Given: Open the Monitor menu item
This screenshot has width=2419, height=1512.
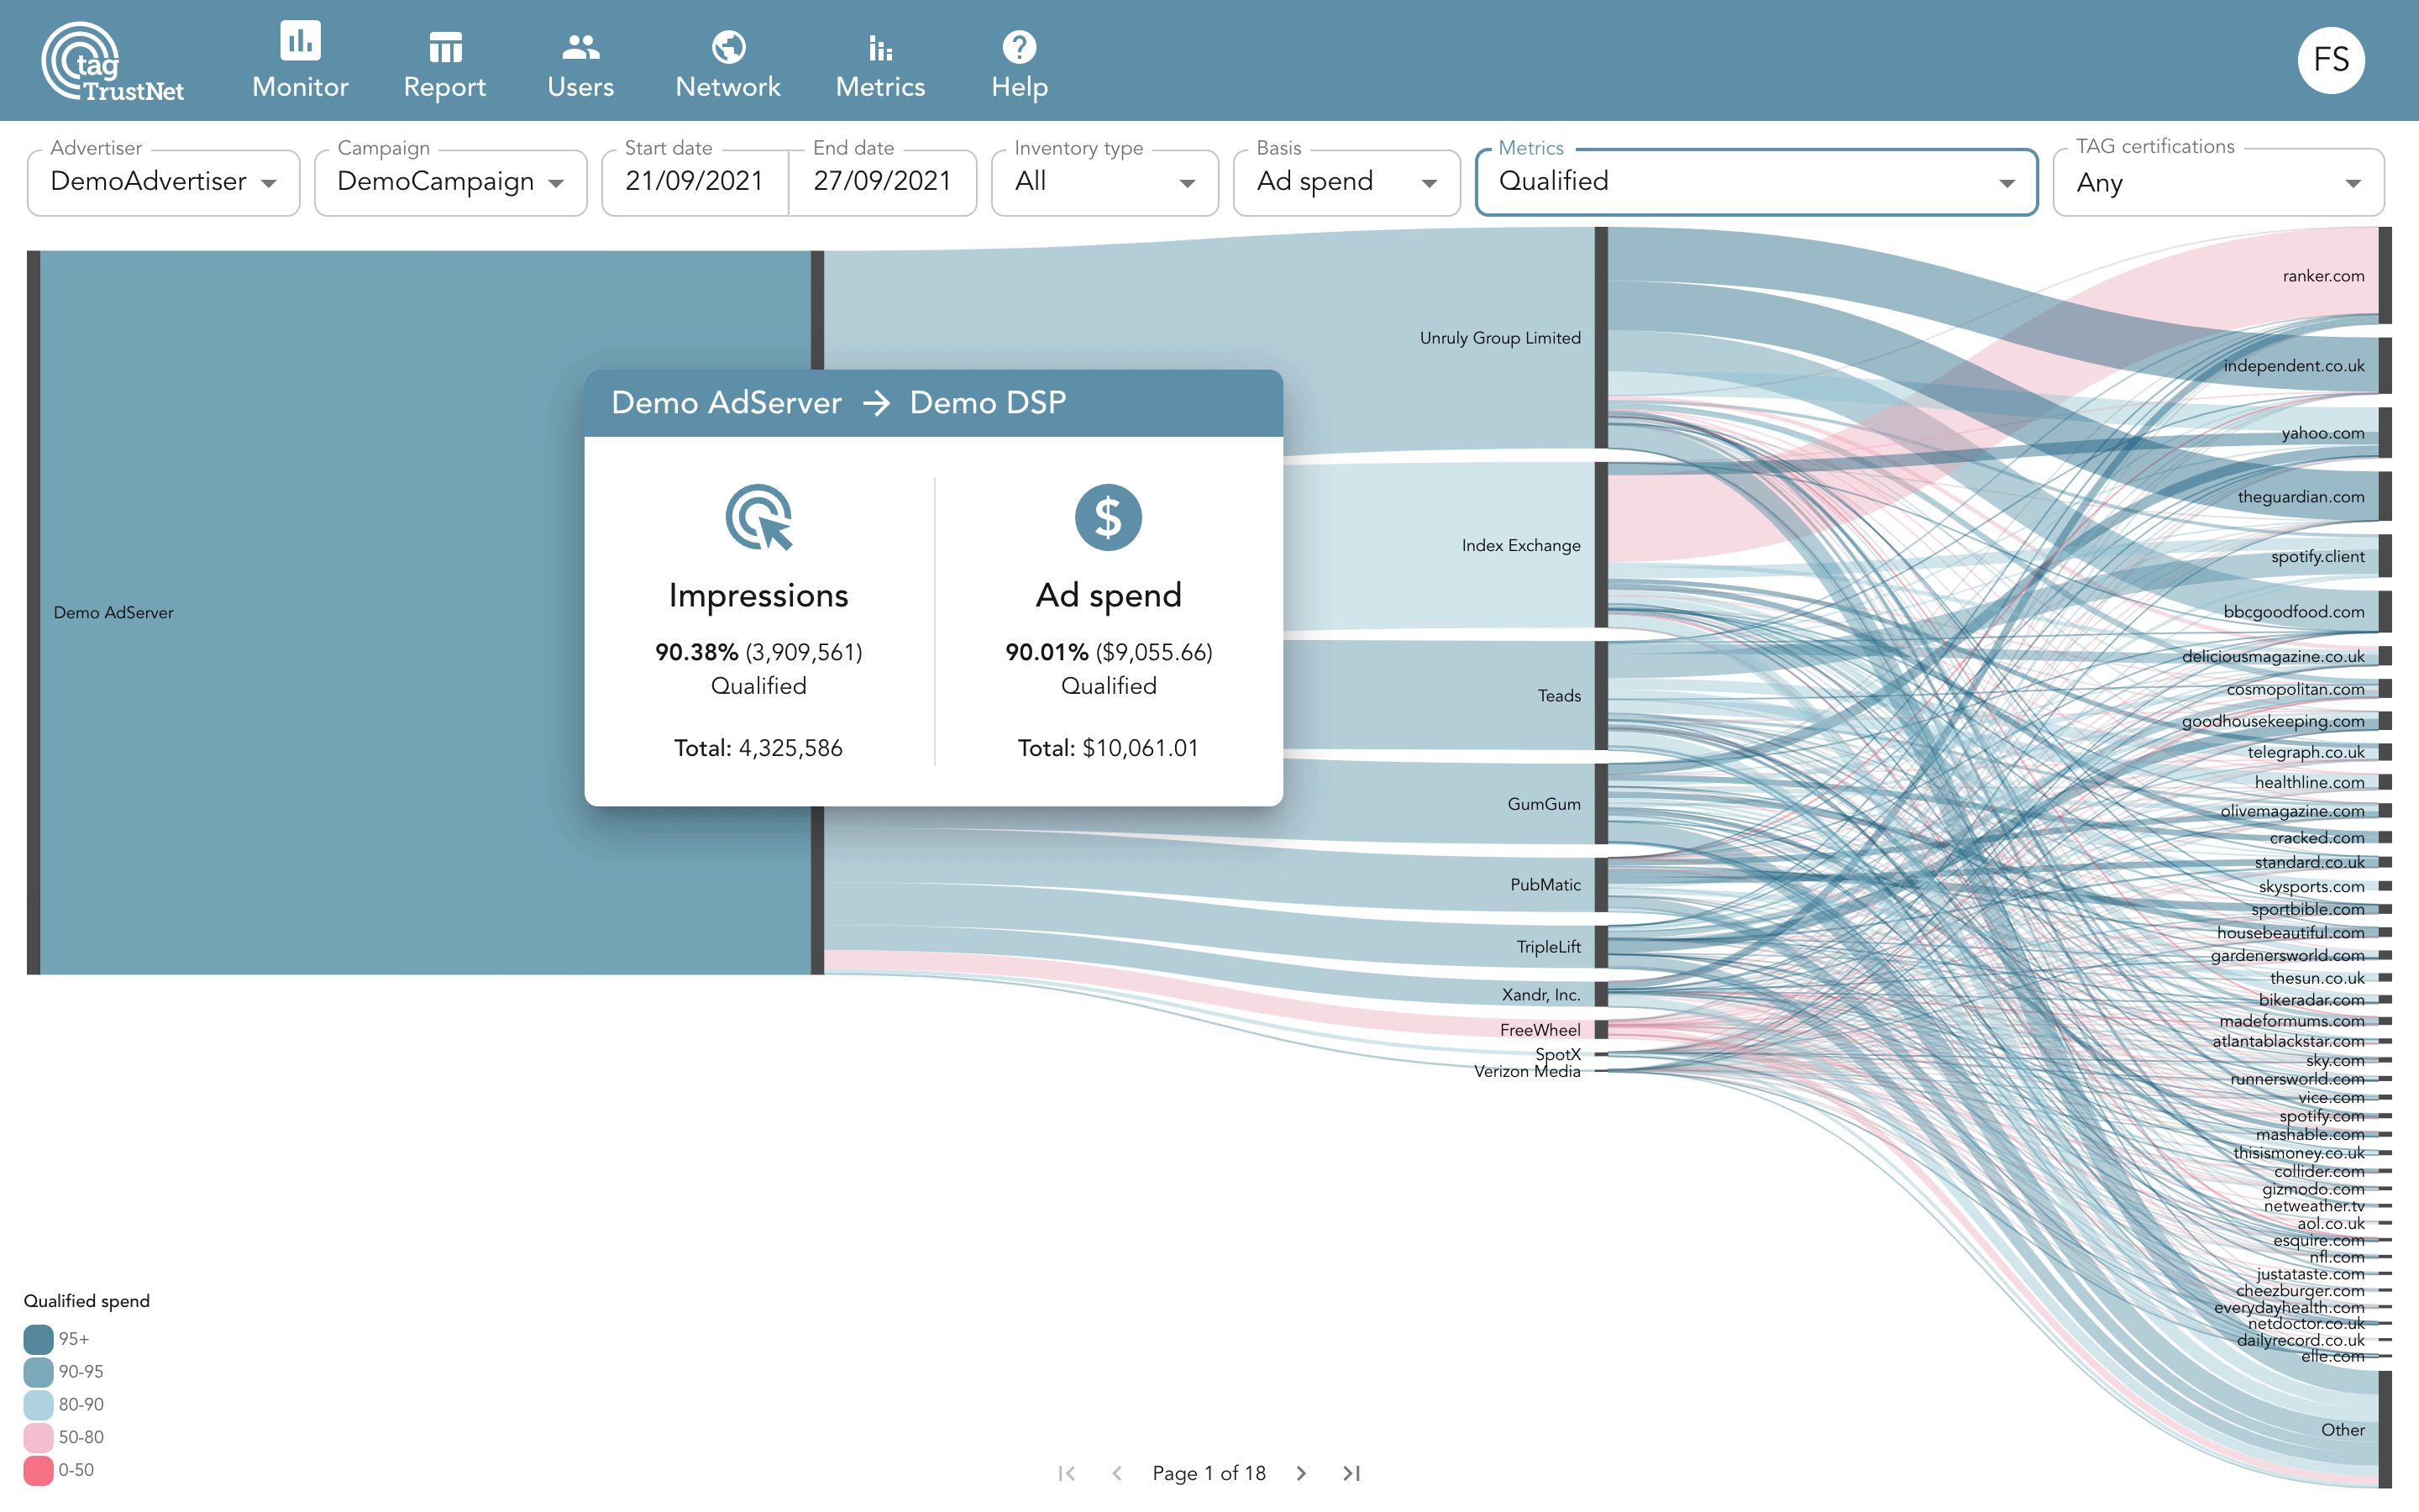Looking at the screenshot, I should (300, 61).
